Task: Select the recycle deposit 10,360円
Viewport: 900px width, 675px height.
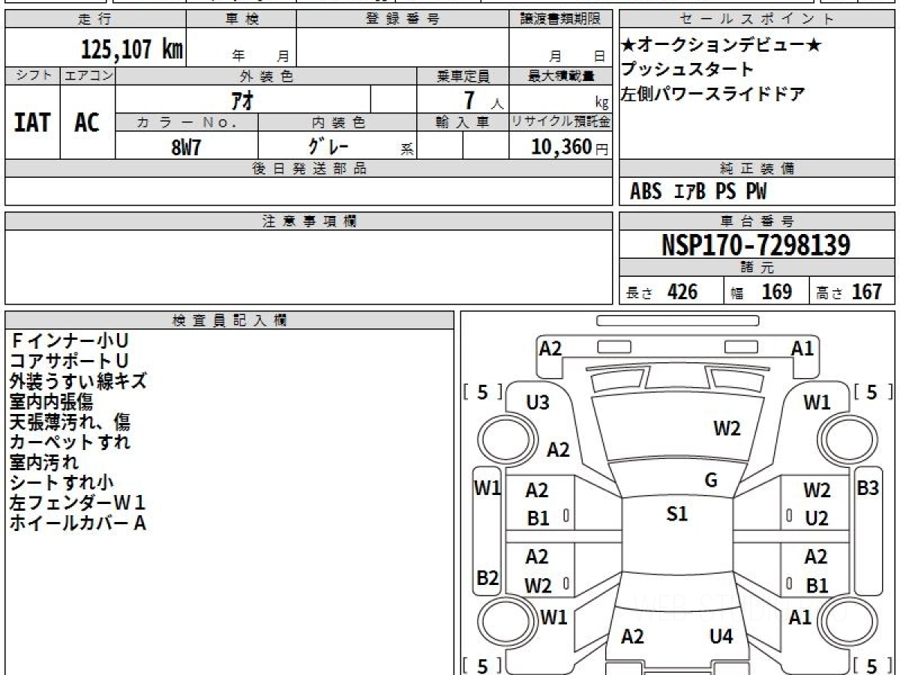Action: pos(570,146)
